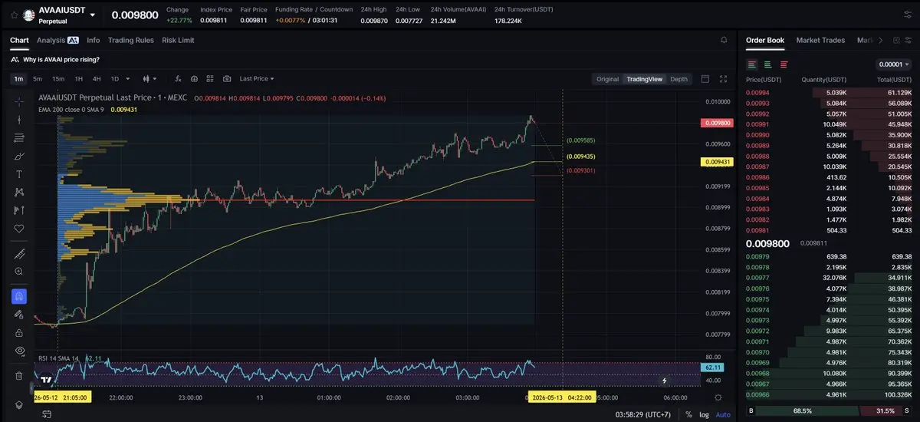This screenshot has height=422, width=920.
Task: Select the crosshair cursor tool
Action: tap(19, 101)
